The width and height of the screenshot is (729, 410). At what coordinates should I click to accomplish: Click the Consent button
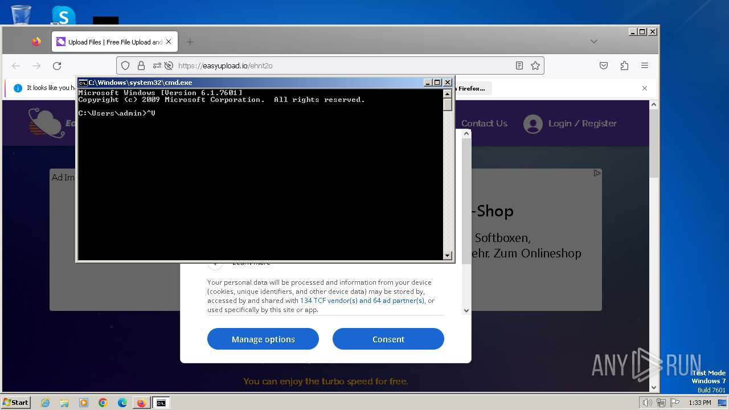[x=388, y=339]
